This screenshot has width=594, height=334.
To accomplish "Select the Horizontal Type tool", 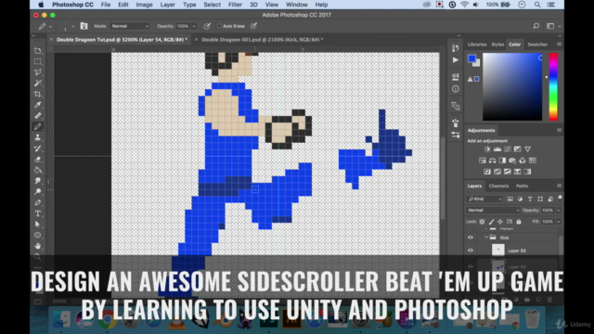I will click(x=37, y=213).
